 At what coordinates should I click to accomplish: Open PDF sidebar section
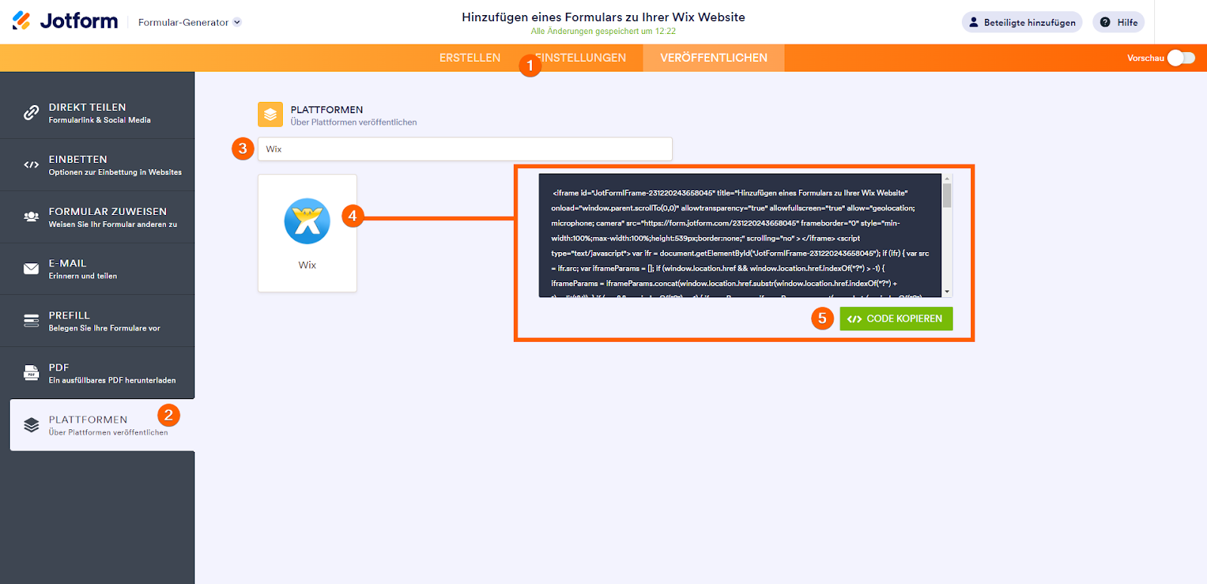click(x=97, y=373)
